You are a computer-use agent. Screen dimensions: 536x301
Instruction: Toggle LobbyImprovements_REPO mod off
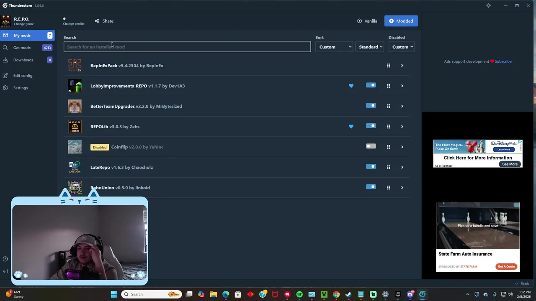click(x=371, y=85)
